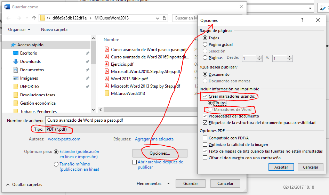329x195 pixels.
Task: Open Devoluciones tasas folder
Action: coord(37,95)
